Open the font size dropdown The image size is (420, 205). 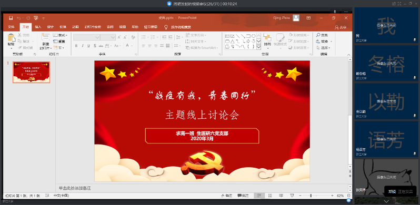tap(113, 37)
